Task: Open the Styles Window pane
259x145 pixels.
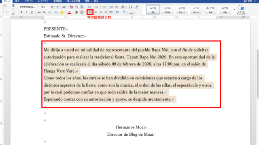Action: tap(241, 10)
